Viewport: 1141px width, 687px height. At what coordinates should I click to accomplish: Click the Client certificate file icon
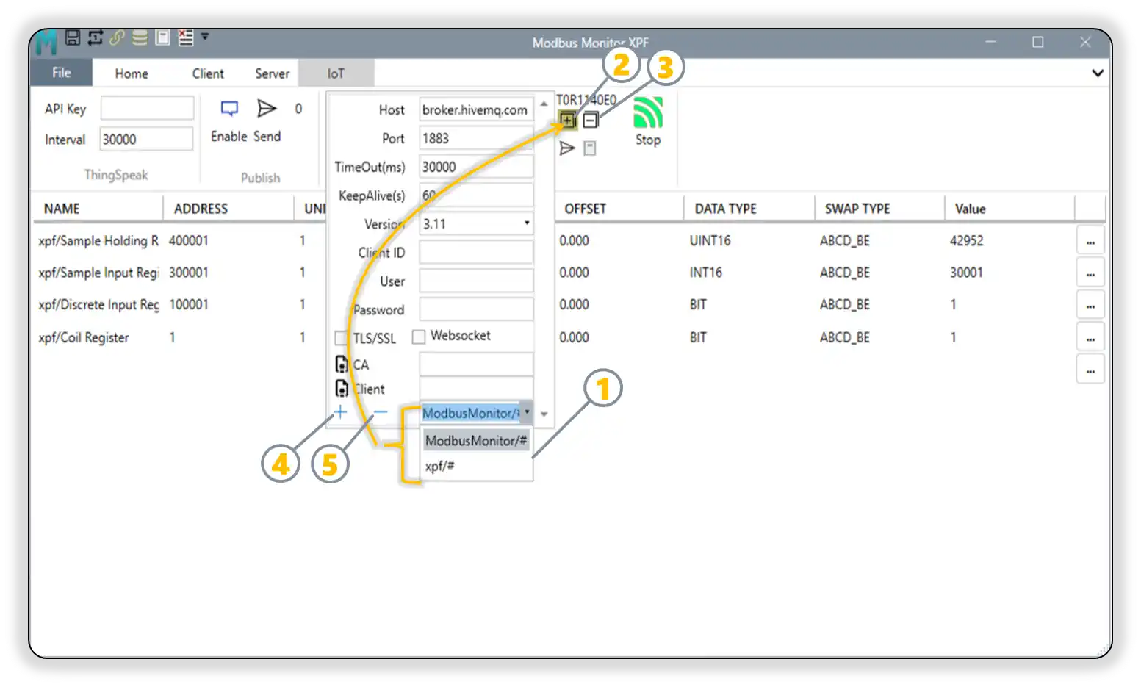tap(341, 388)
